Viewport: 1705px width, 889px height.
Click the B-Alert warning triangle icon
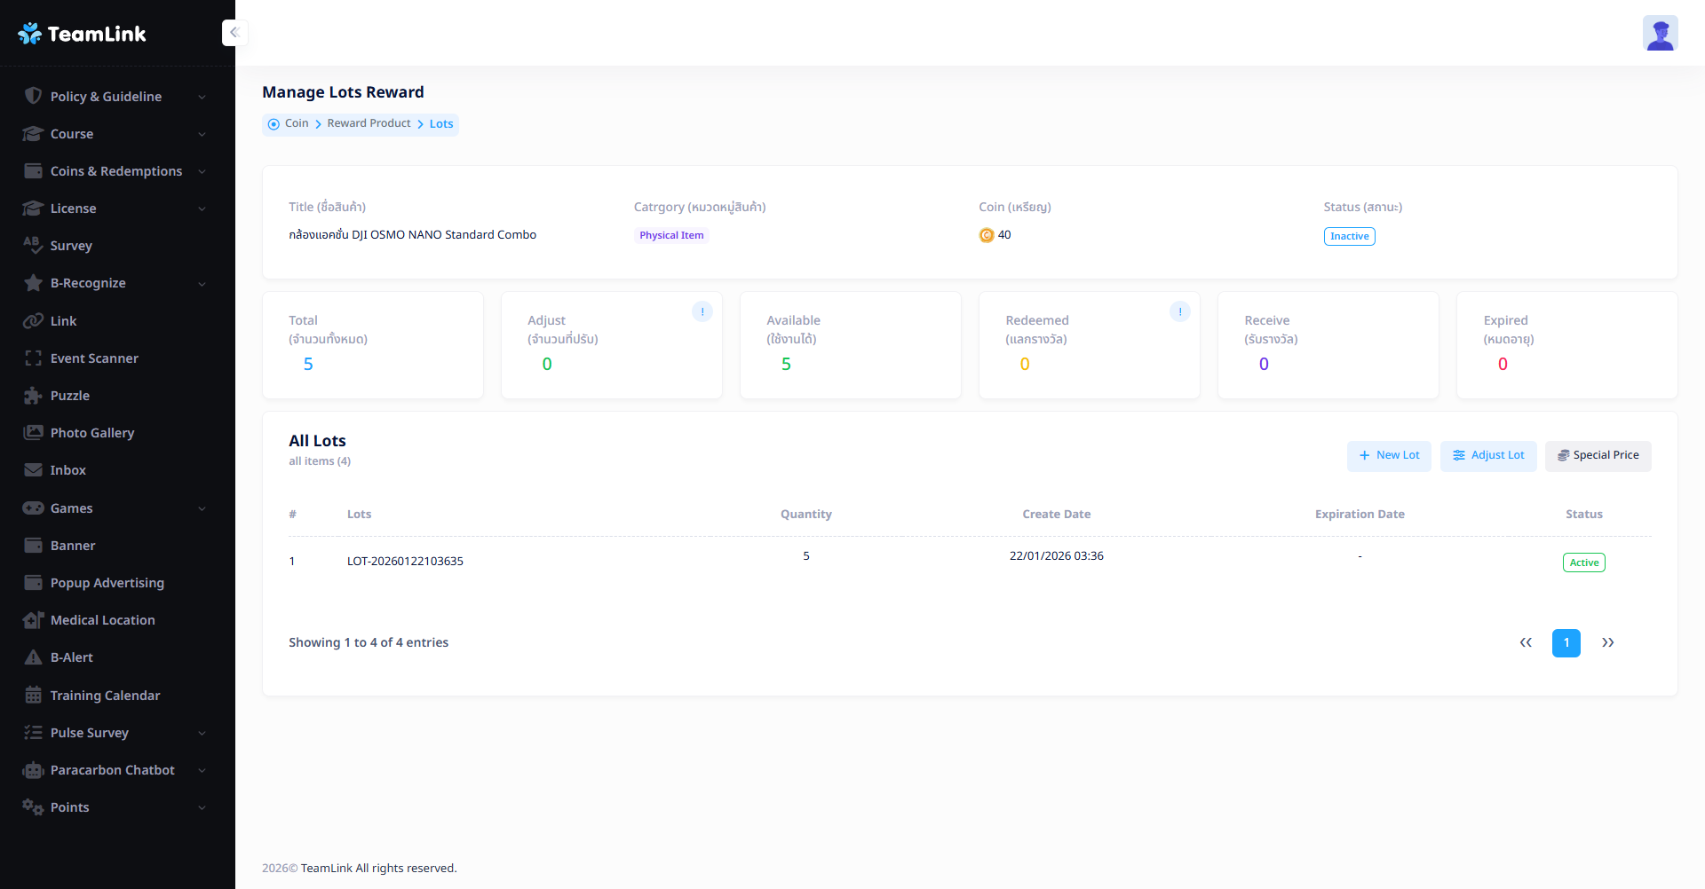(34, 657)
